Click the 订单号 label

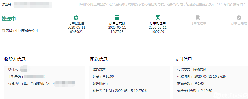6,5
